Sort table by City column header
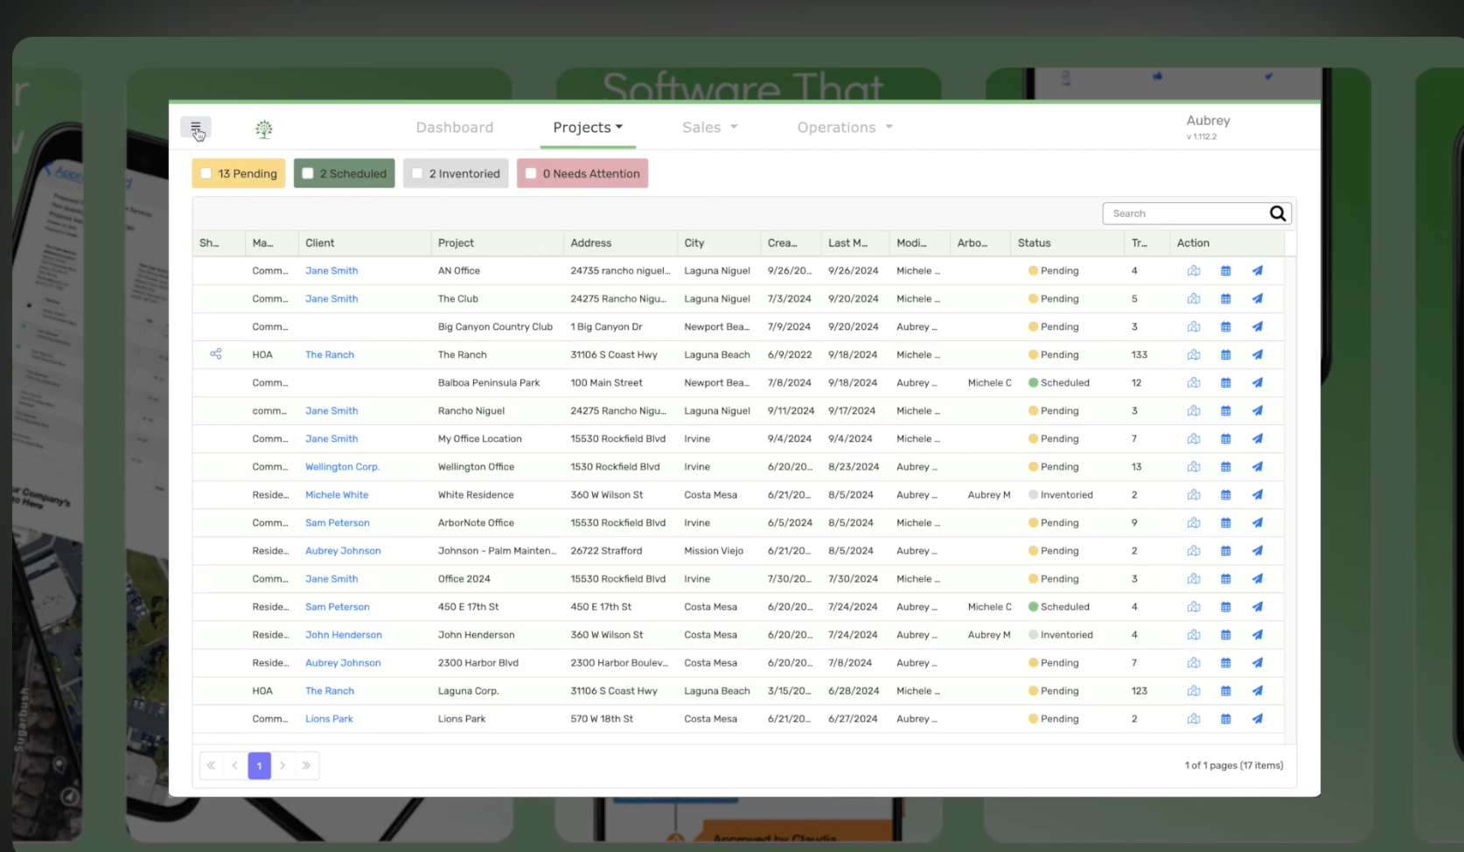The height and width of the screenshot is (852, 1464). click(694, 243)
